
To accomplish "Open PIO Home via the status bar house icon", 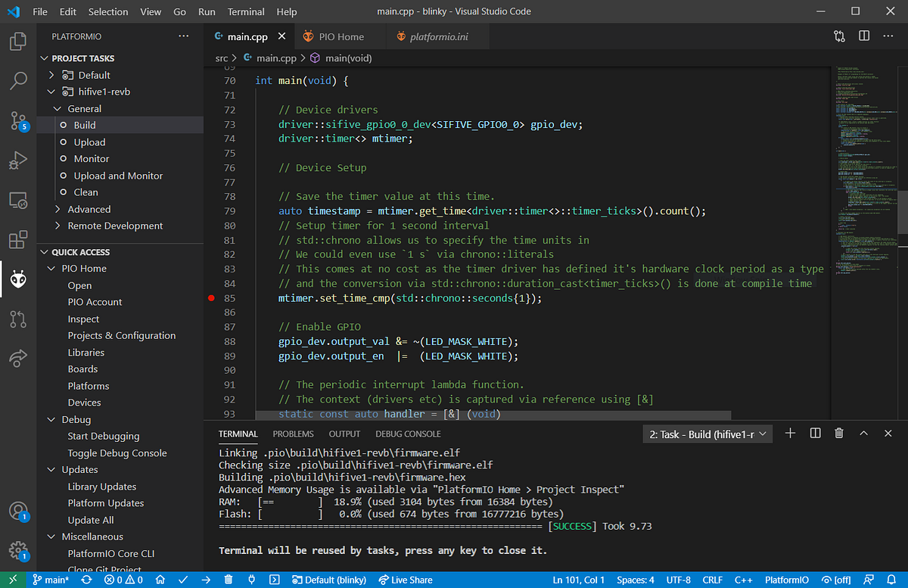I will [160, 580].
